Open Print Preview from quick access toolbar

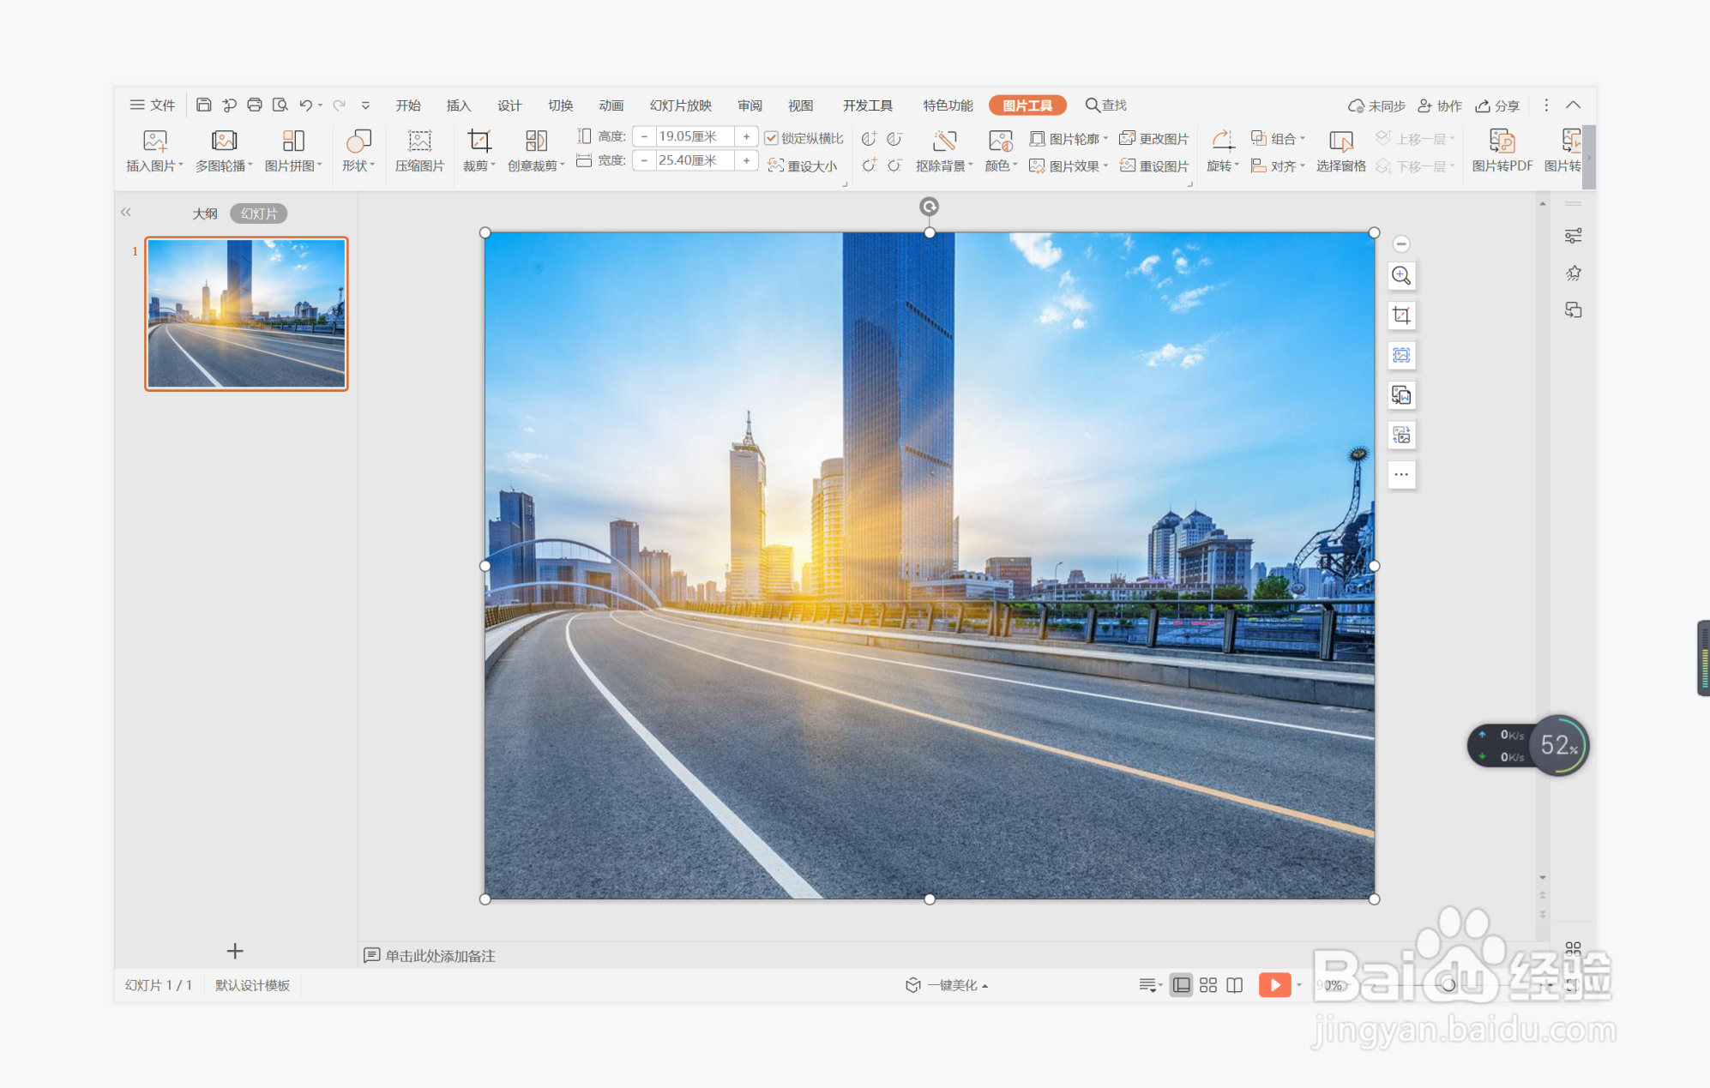pos(280,105)
